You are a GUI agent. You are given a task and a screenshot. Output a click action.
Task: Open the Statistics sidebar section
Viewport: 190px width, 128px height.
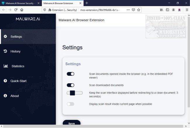click(28, 66)
